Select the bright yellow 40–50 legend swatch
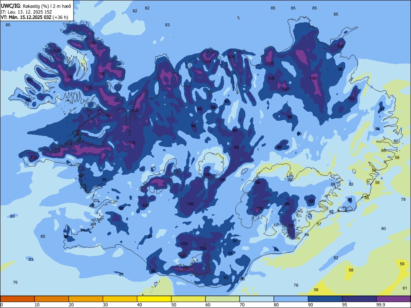 click(154, 299)
